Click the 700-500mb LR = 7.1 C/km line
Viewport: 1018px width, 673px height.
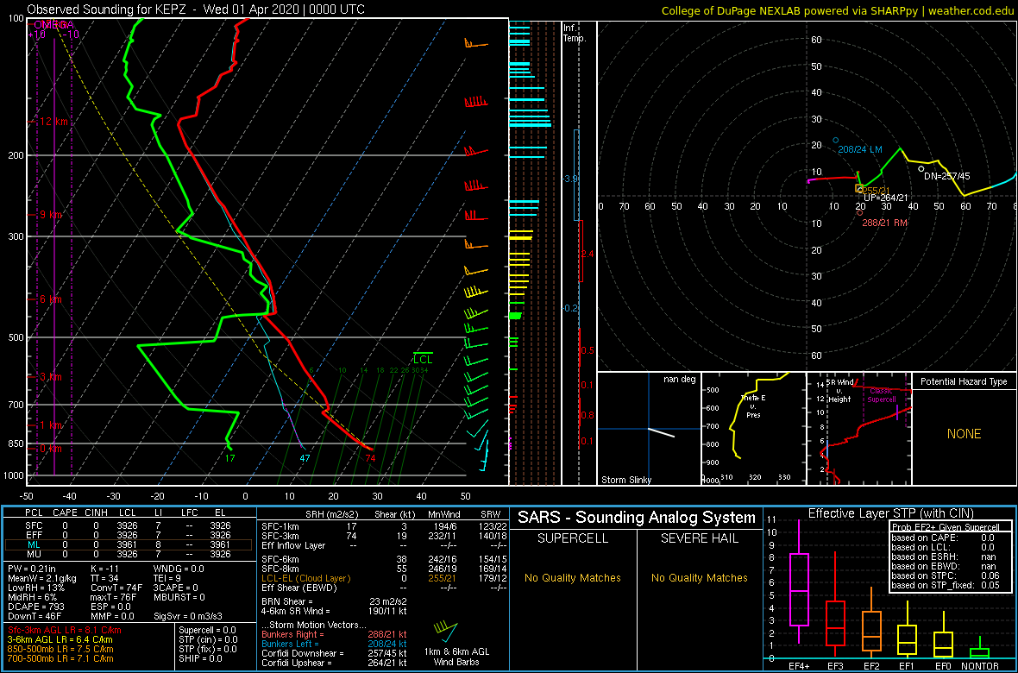tap(61, 658)
